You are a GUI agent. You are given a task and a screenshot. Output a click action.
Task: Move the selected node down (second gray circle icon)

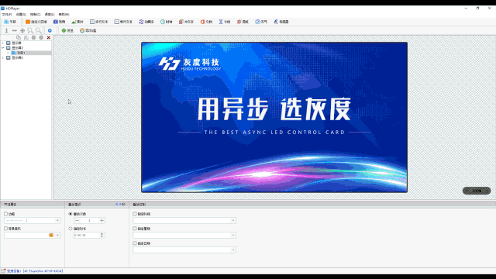[41, 38]
